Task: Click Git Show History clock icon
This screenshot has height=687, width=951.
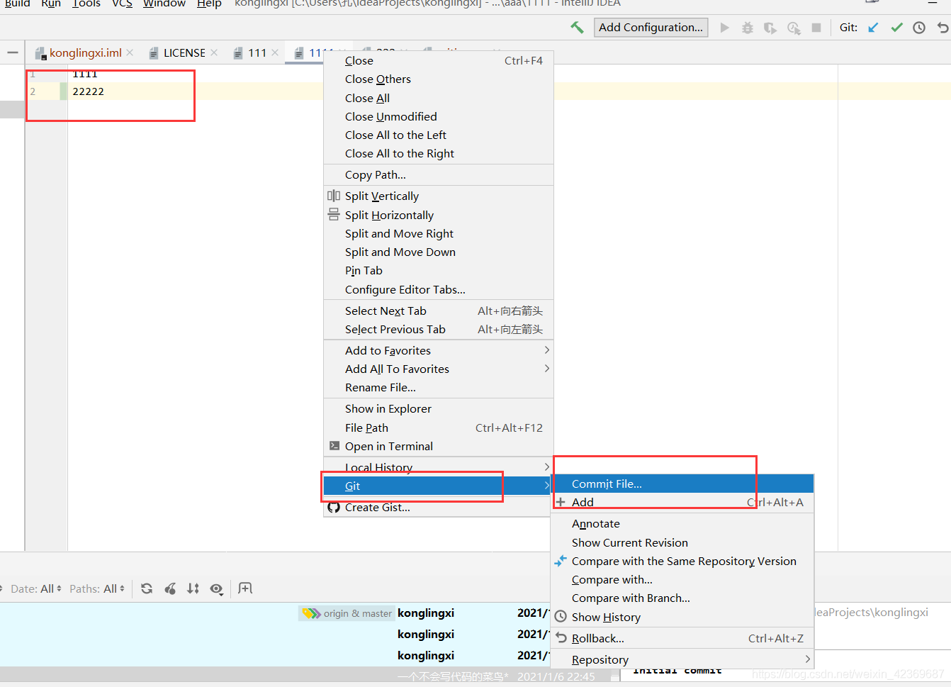Action: [x=919, y=28]
